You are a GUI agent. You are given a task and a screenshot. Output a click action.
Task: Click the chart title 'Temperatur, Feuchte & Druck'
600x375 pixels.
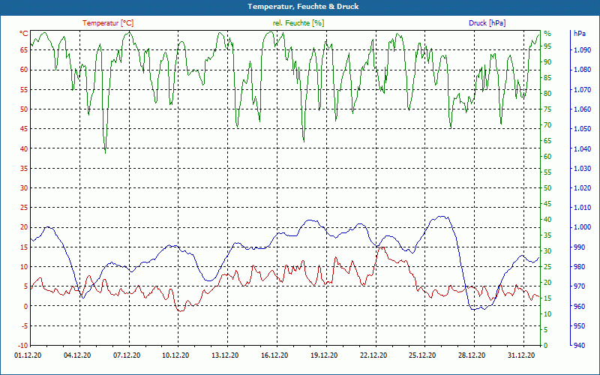[x=303, y=7]
